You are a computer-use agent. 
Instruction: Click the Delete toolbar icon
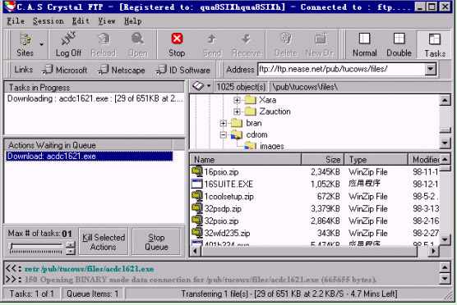pos(286,45)
